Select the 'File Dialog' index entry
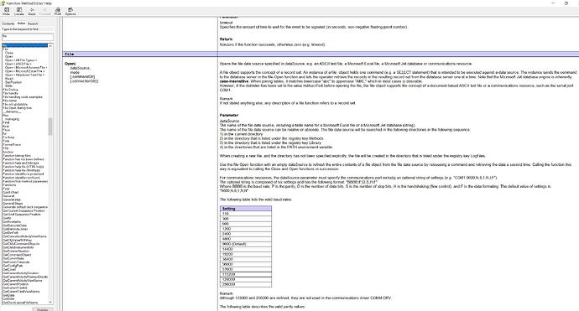The image size is (579, 311). point(10,90)
